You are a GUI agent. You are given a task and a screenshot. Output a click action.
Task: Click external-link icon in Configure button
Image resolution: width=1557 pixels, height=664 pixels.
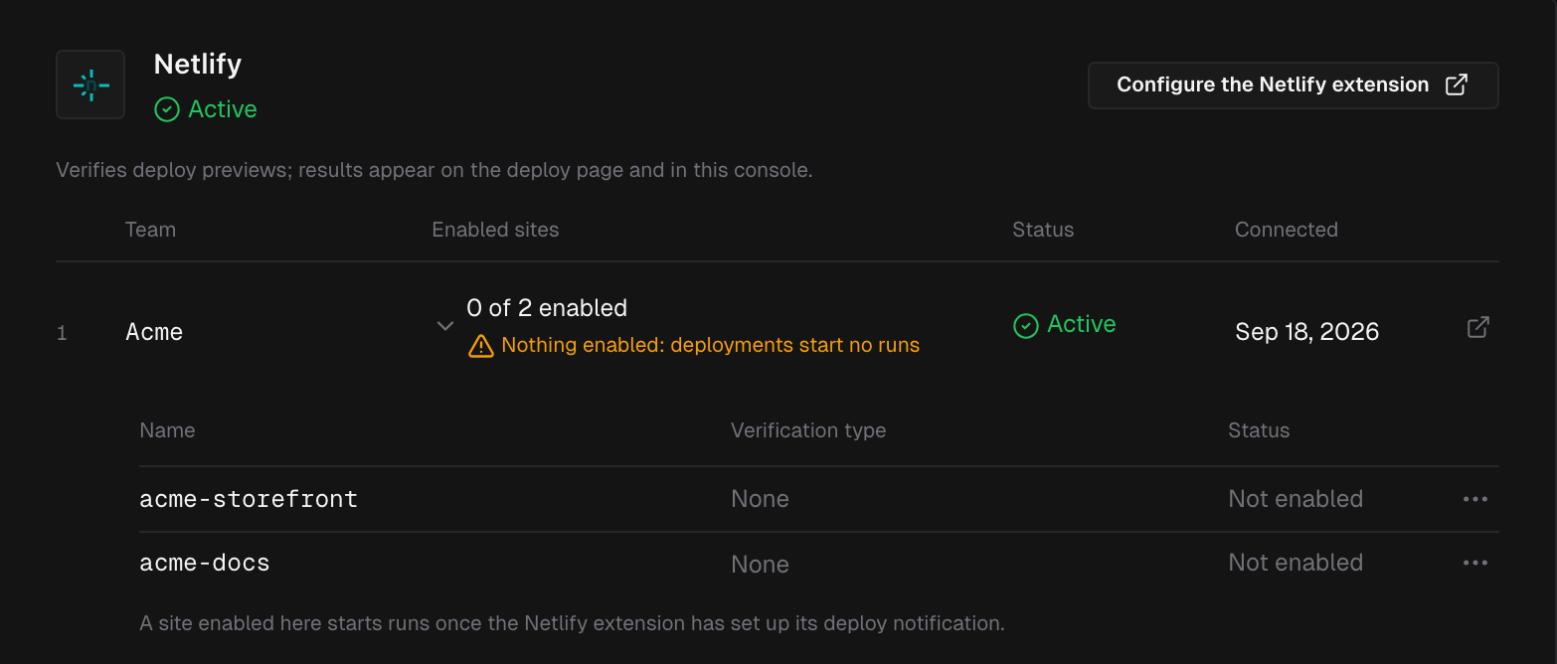pyautogui.click(x=1457, y=84)
